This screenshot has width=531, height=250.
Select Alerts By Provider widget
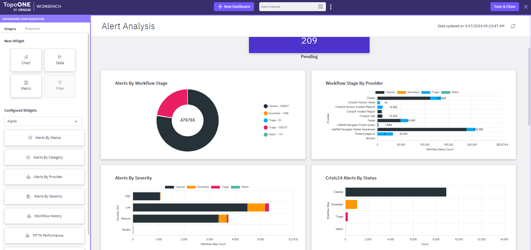(x=44, y=177)
